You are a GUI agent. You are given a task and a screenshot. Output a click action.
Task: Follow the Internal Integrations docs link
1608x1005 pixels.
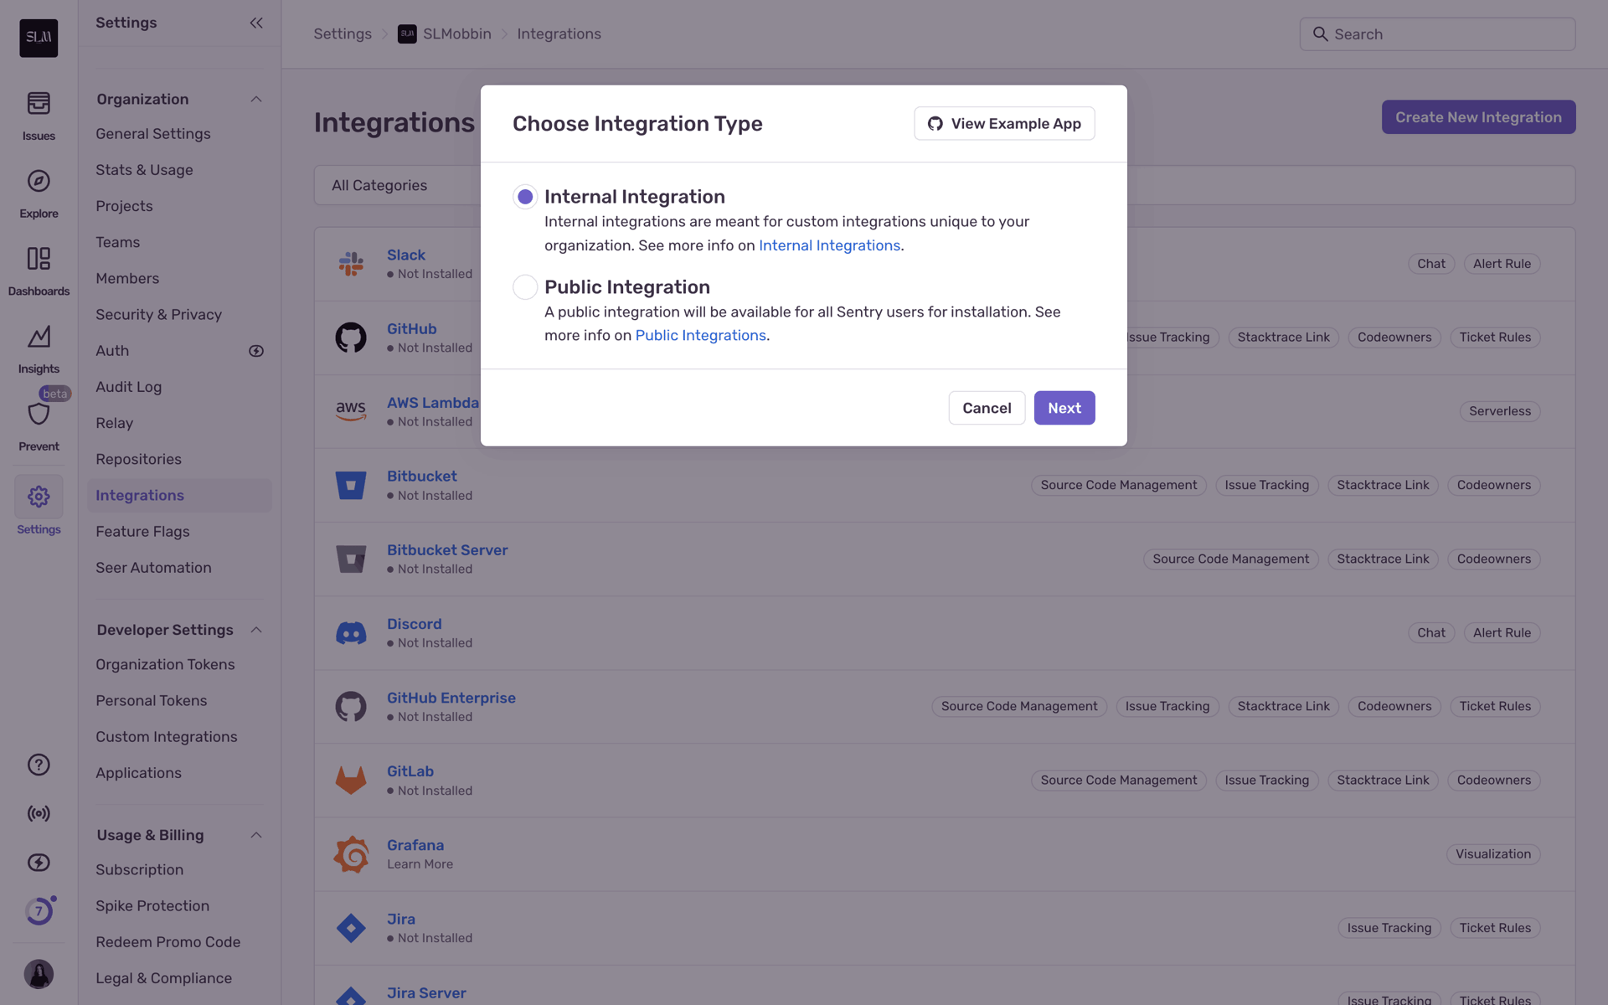829,245
